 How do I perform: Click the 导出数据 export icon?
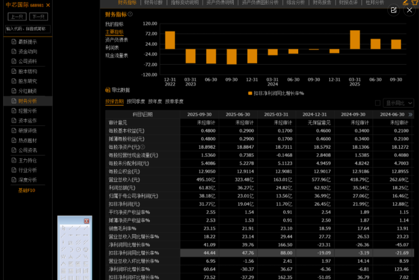tap(108, 90)
